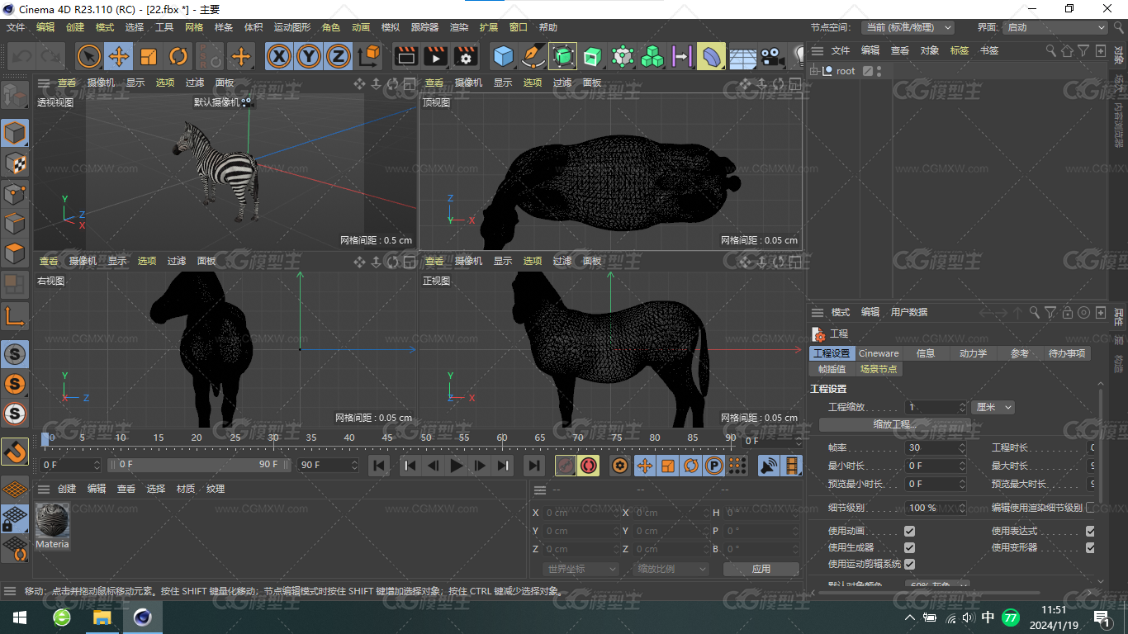Activate the Scale tool in top toolbar
Image resolution: width=1128 pixels, height=634 pixels.
[149, 56]
